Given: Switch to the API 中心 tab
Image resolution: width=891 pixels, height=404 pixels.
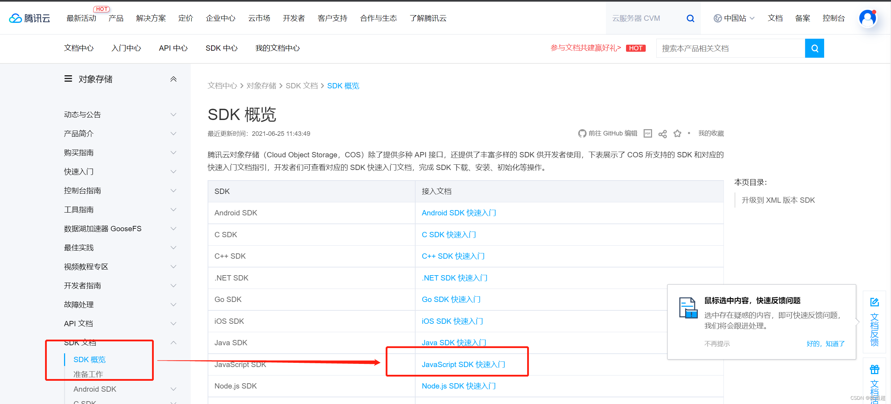Looking at the screenshot, I should point(173,48).
